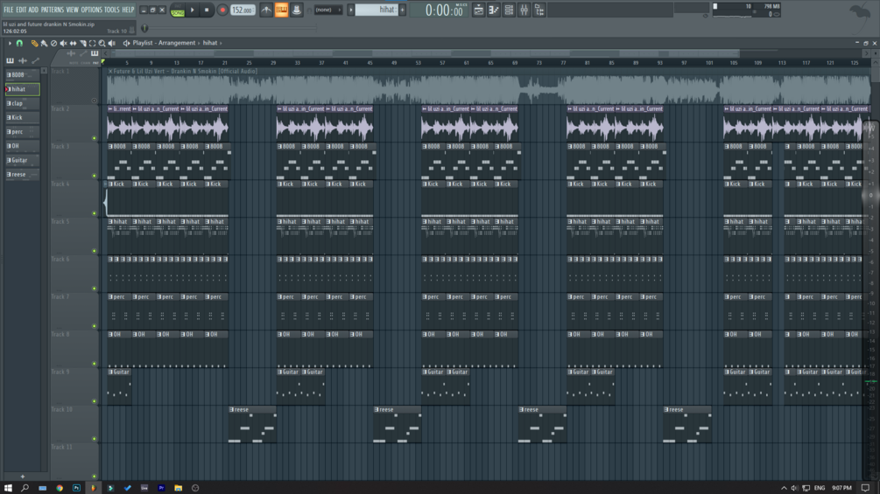880x494 pixels.
Task: Stop playback with the stop button
Action: point(207,10)
